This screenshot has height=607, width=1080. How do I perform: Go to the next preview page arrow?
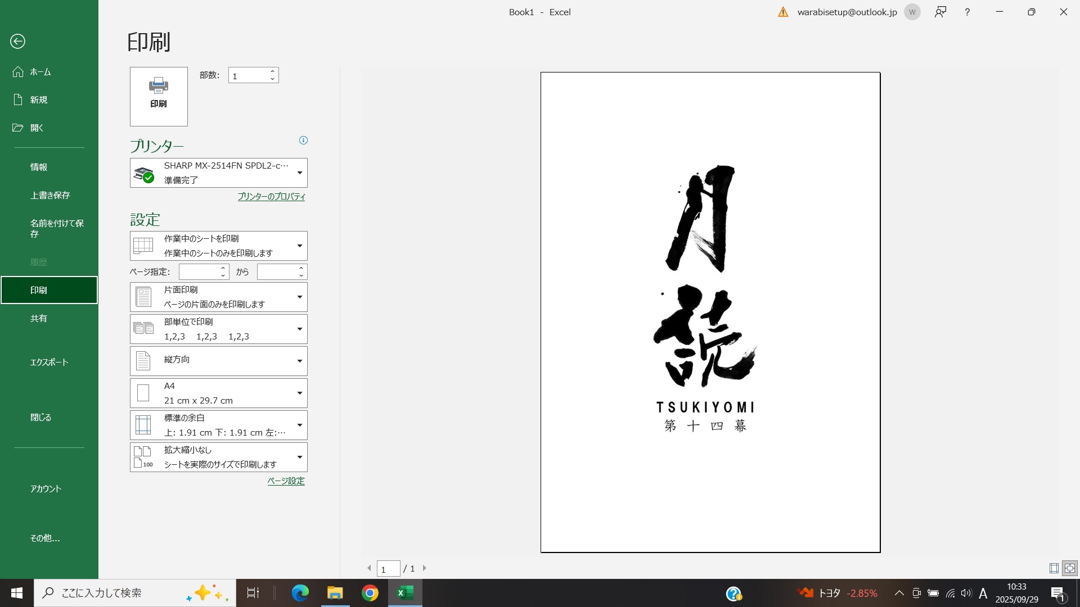click(425, 568)
